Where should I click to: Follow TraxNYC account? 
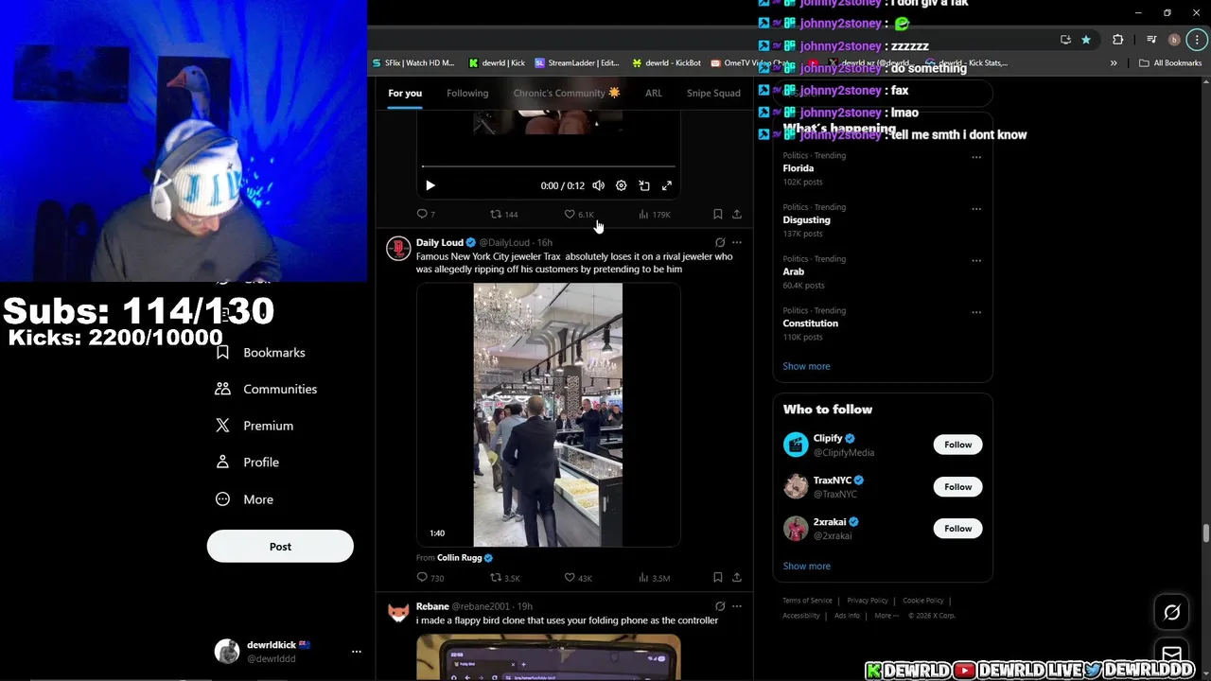pyautogui.click(x=957, y=487)
